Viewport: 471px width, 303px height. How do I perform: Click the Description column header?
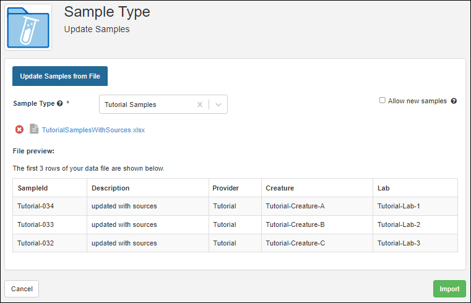111,188
